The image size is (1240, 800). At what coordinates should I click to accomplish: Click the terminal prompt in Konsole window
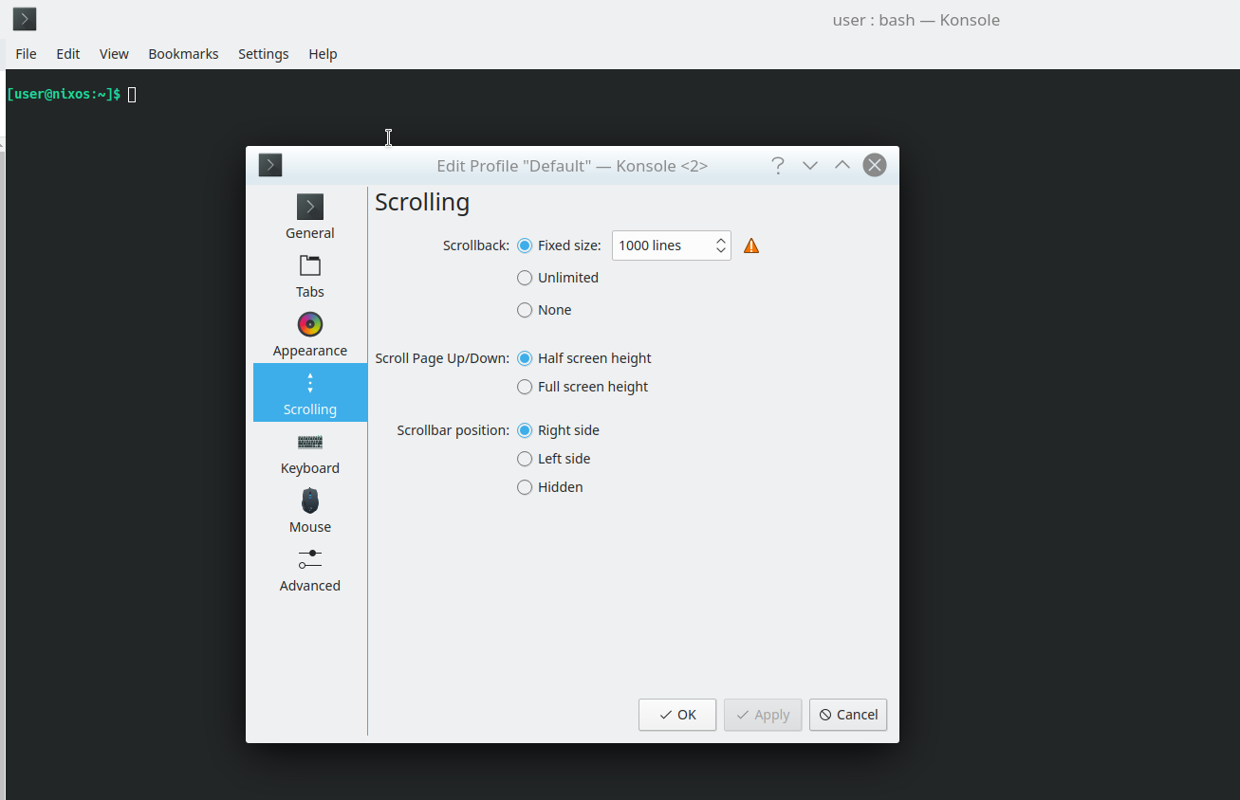64,94
